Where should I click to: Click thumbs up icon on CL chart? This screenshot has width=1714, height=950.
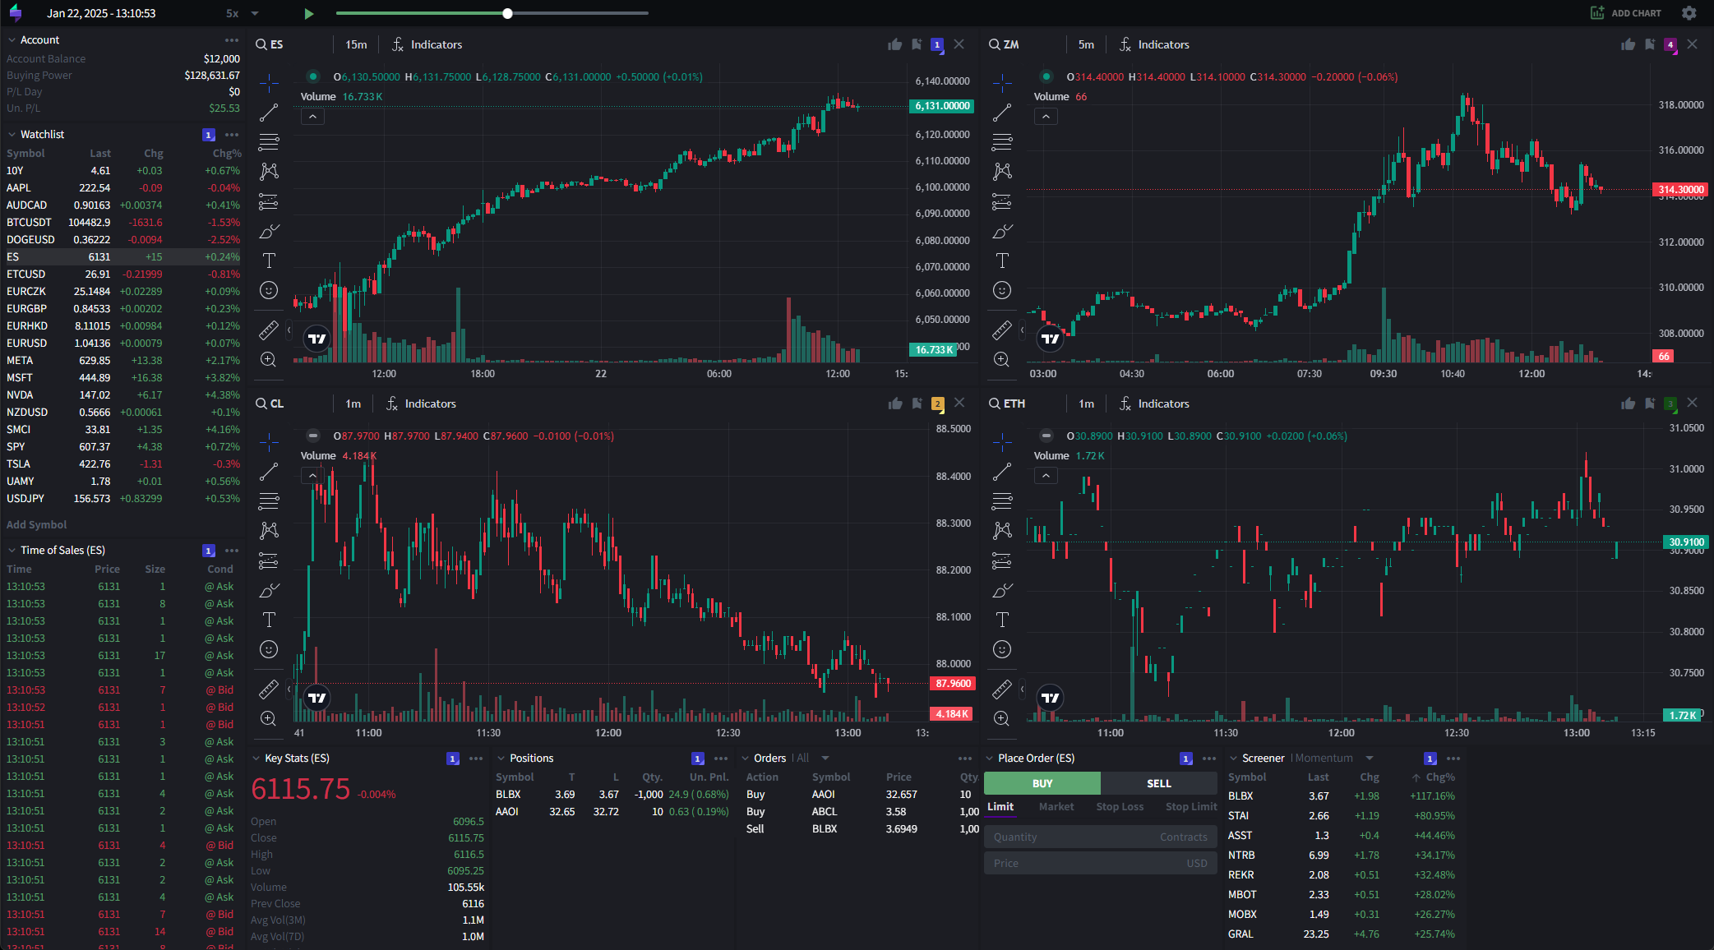(x=895, y=404)
